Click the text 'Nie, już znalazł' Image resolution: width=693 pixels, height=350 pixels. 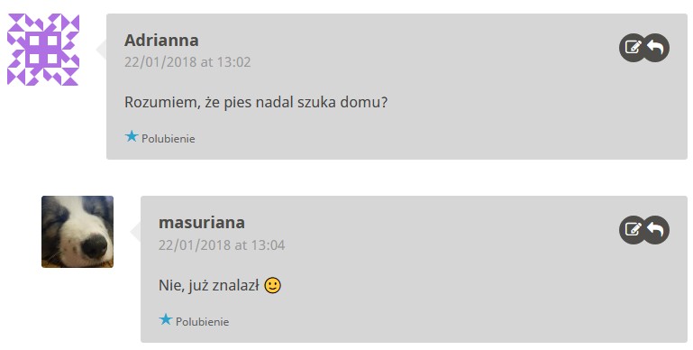click(x=208, y=286)
